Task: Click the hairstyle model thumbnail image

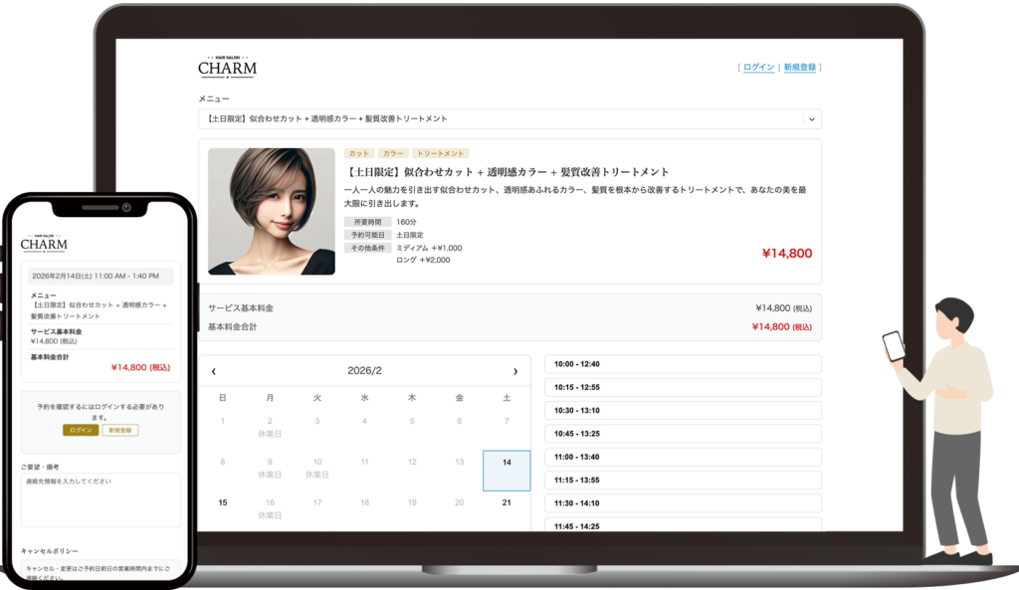Action: [x=272, y=211]
